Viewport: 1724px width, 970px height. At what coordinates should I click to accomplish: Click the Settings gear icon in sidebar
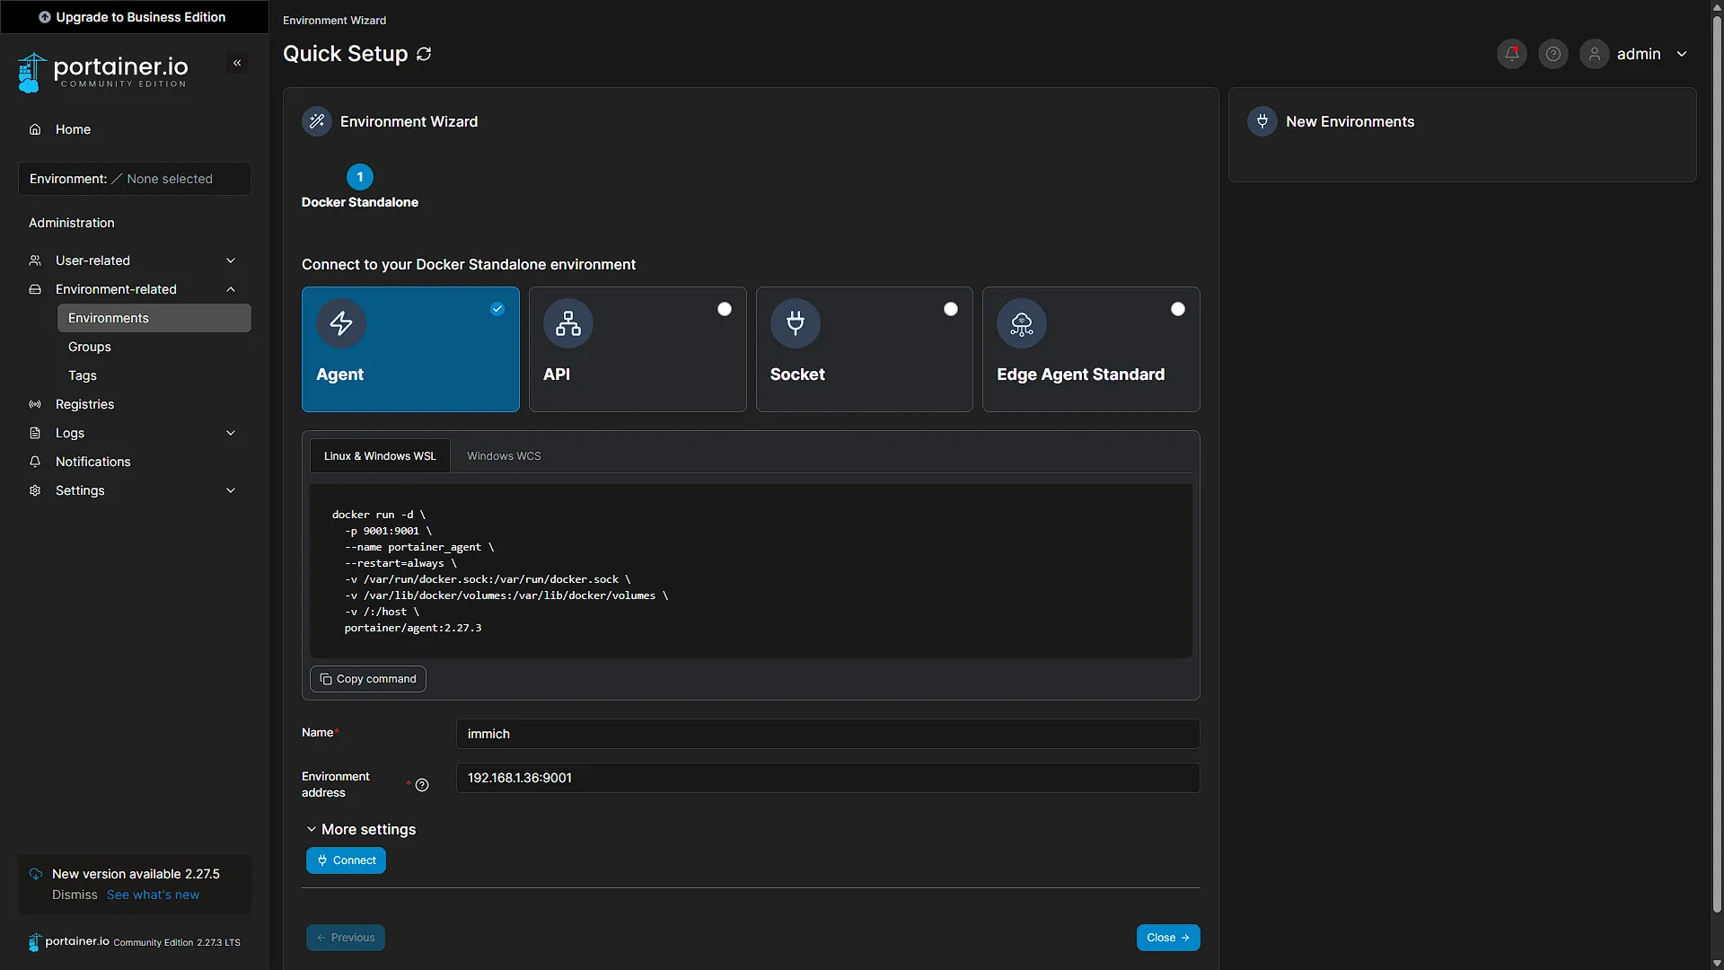(35, 490)
